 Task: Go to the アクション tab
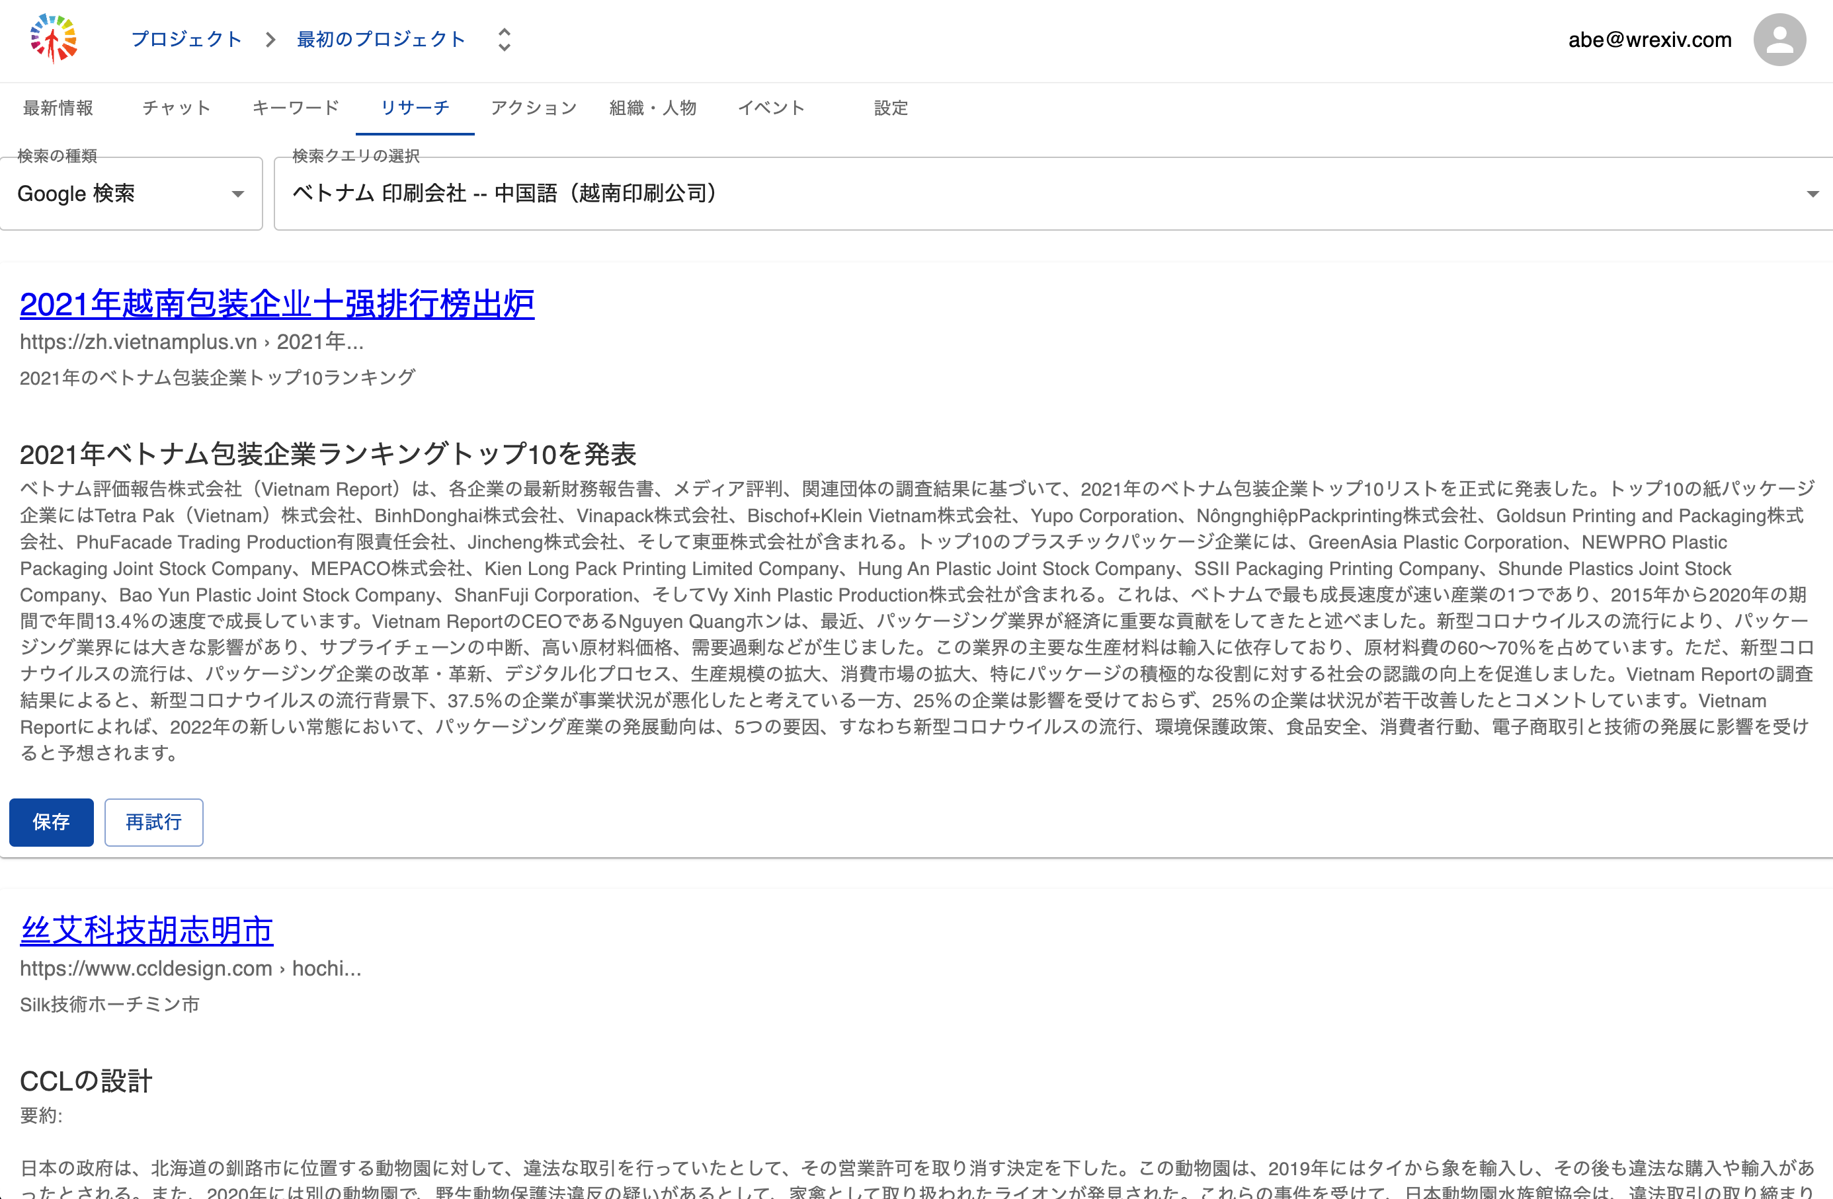tap(534, 108)
